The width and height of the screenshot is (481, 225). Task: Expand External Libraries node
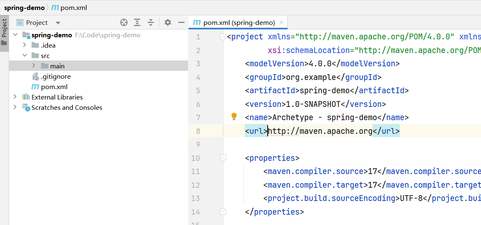[x=15, y=97]
